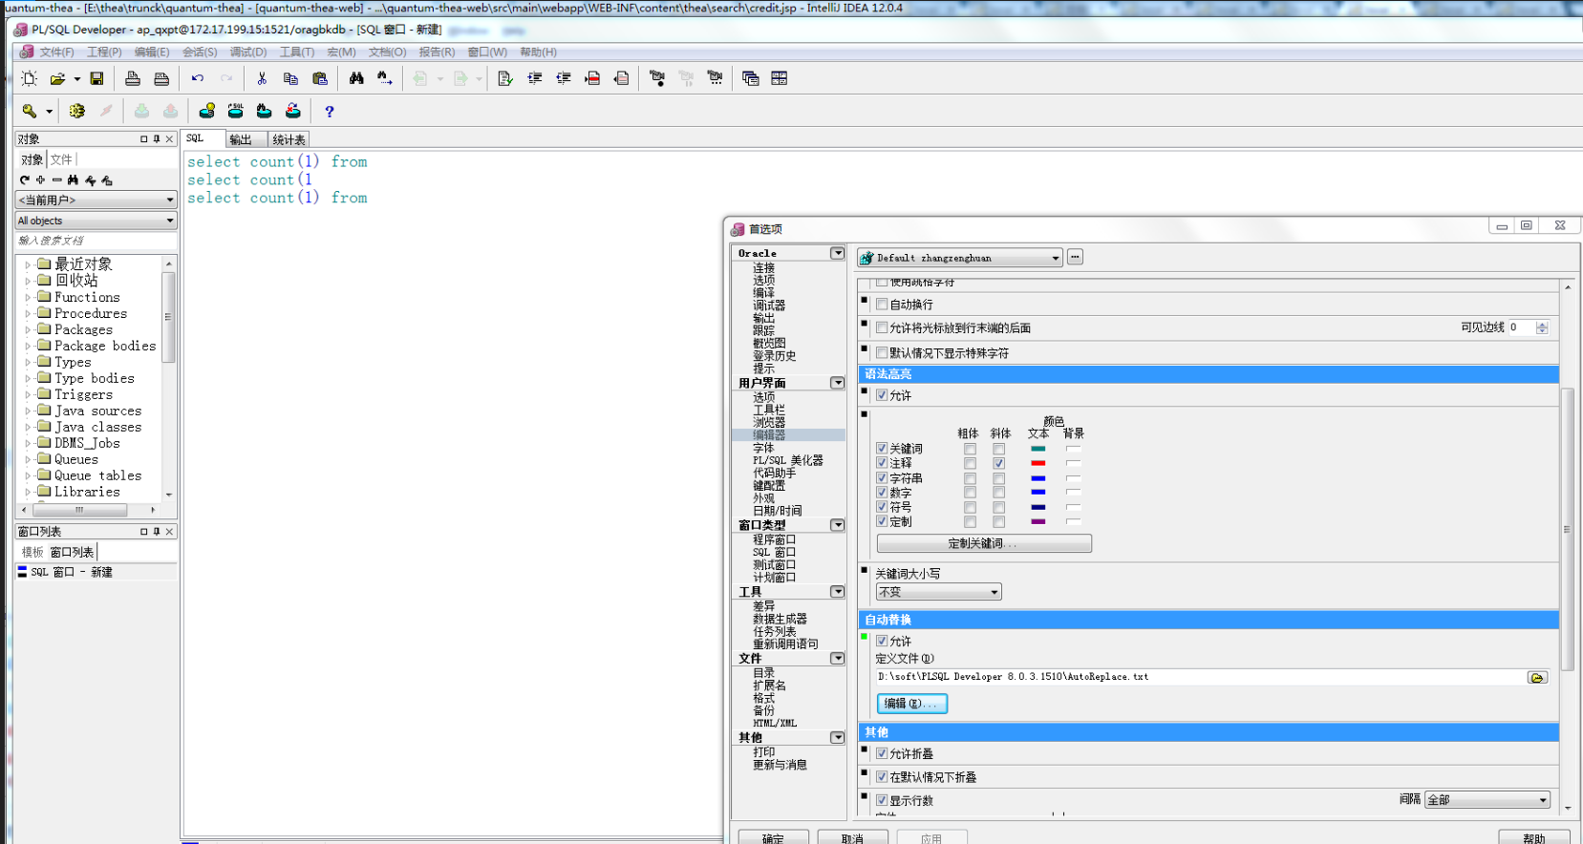Collapse the Oracle preferences section
The height and width of the screenshot is (844, 1583).
pyautogui.click(x=837, y=253)
